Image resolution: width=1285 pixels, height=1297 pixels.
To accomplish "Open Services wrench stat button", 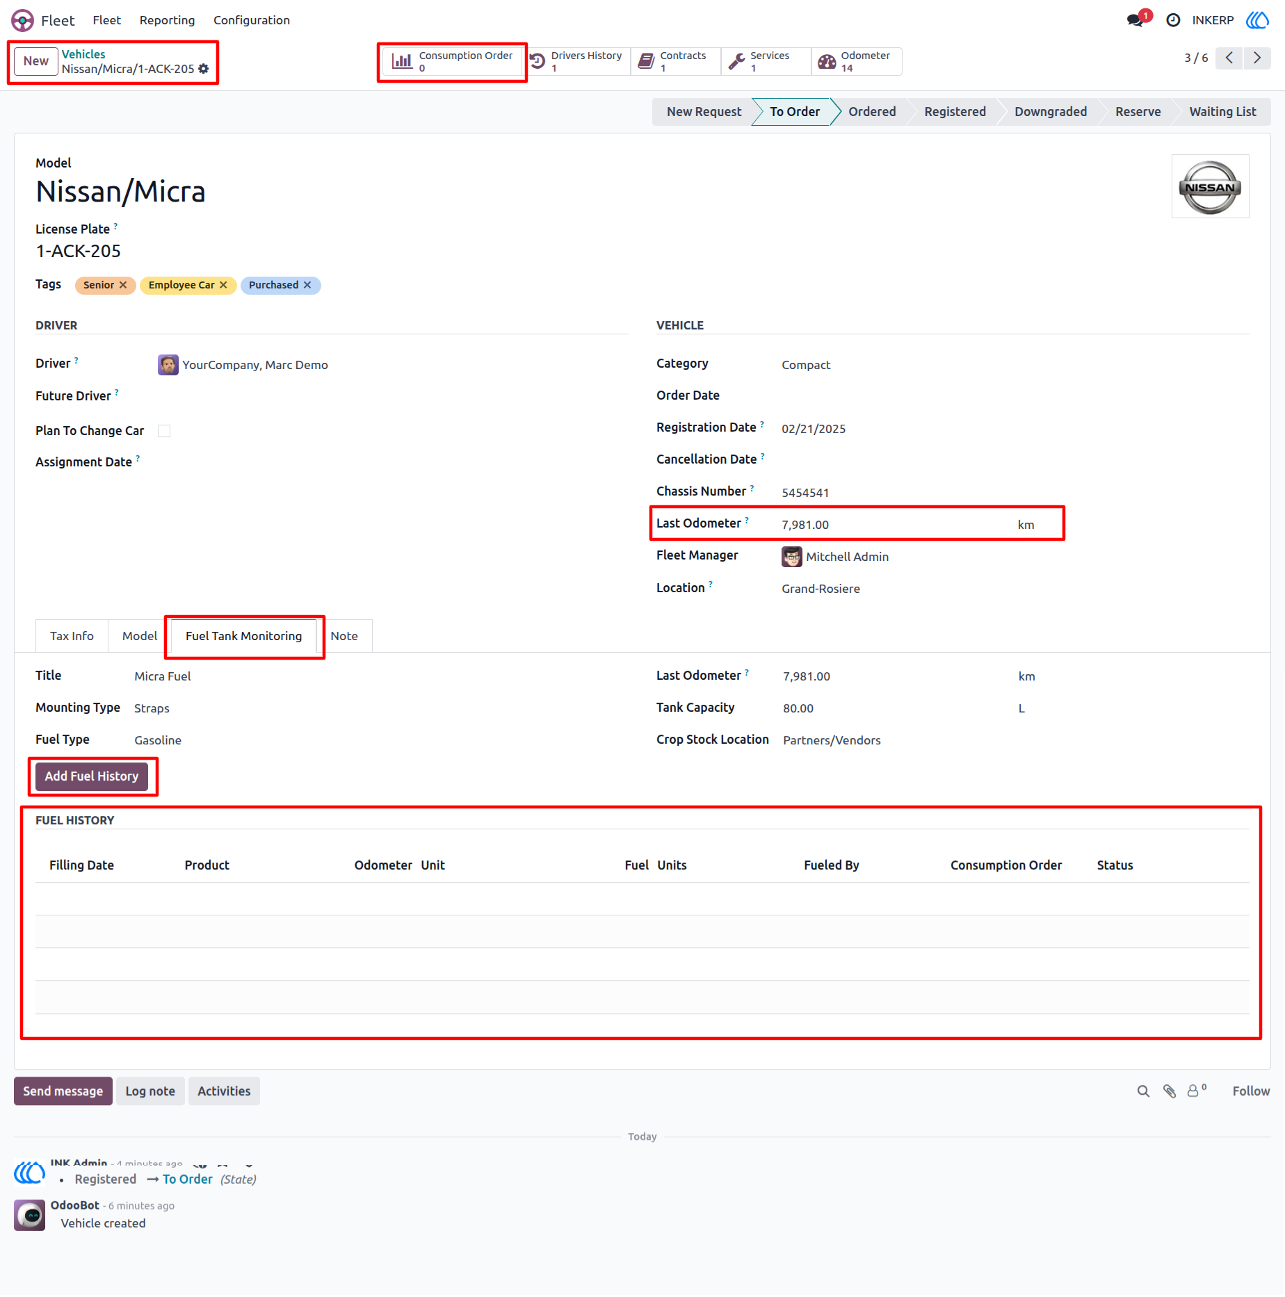I will tap(766, 61).
